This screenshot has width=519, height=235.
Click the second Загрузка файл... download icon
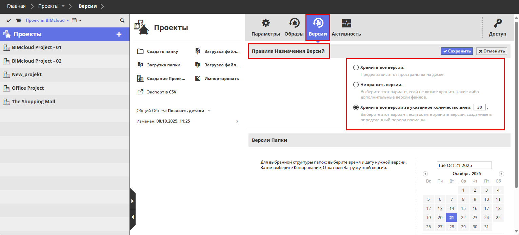pos(198,65)
